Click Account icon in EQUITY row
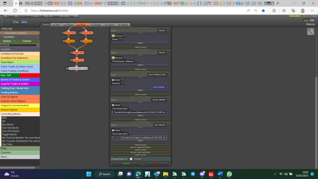This screenshot has width=318, height=179. coord(113,36)
